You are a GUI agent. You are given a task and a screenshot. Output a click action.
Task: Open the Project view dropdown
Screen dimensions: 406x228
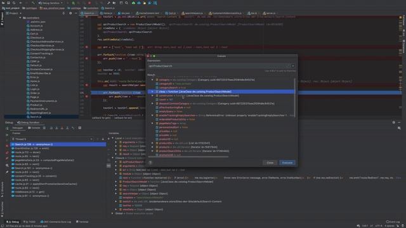13,13
